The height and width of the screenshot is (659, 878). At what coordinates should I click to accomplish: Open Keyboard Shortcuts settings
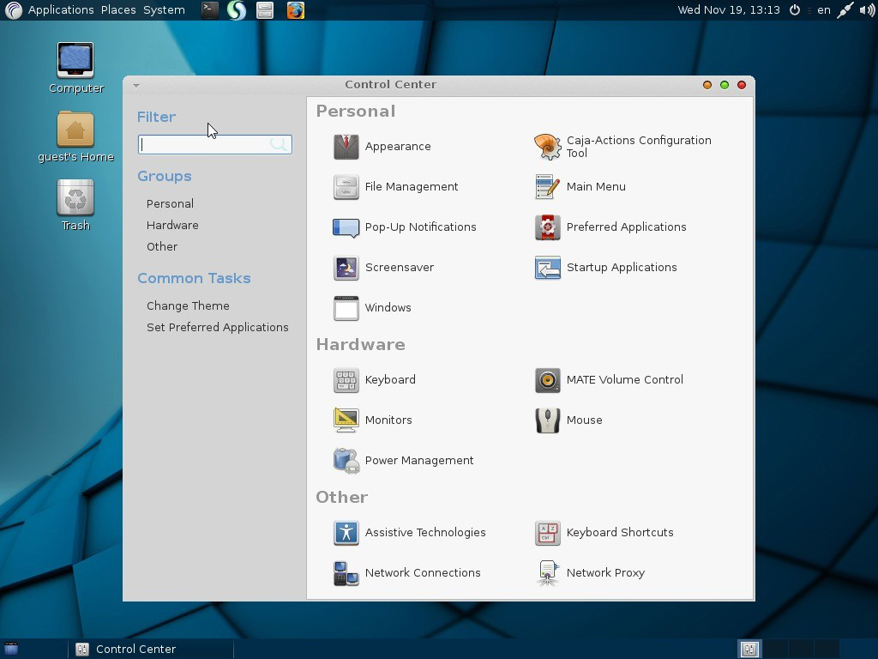(604, 533)
